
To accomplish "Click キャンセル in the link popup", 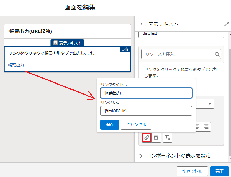I will click(x=136, y=125).
